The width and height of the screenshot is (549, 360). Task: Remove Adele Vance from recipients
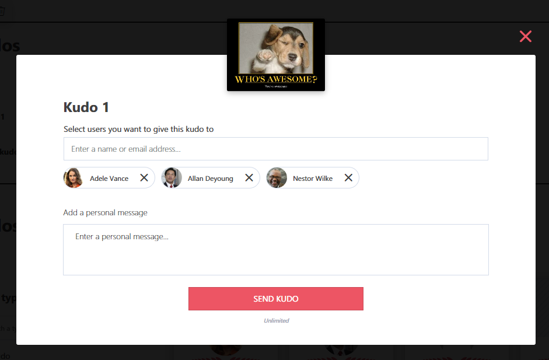pyautogui.click(x=144, y=178)
